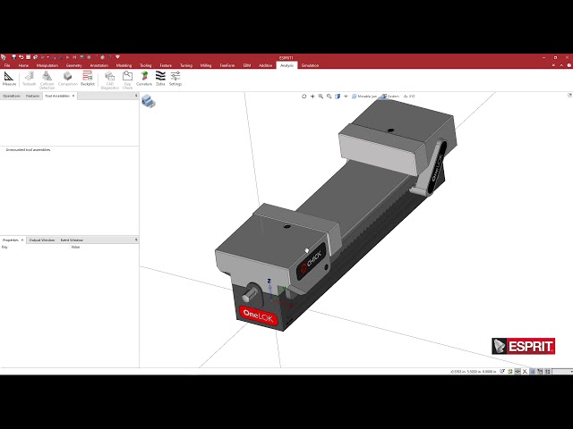The width and height of the screenshot is (573, 429).
Task: Switch to the Milling ribbon tab
Action: point(206,65)
